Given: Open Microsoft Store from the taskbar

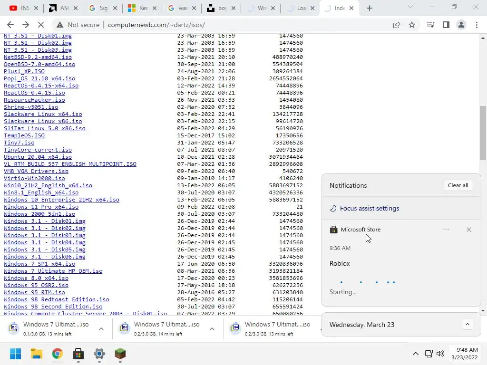Looking at the screenshot, I should [x=78, y=354].
